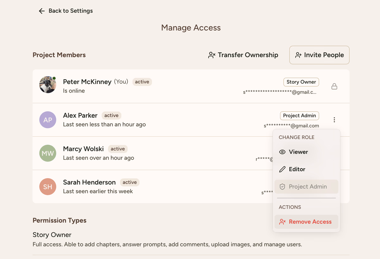The height and width of the screenshot is (259, 380).
Task: Close Alex Parker's three-dot options menu
Action: pos(334,120)
